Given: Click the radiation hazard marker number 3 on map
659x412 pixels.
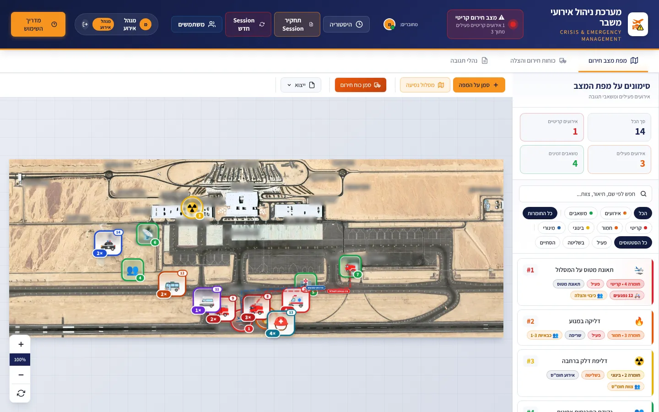Looking at the screenshot, I should click(192, 207).
